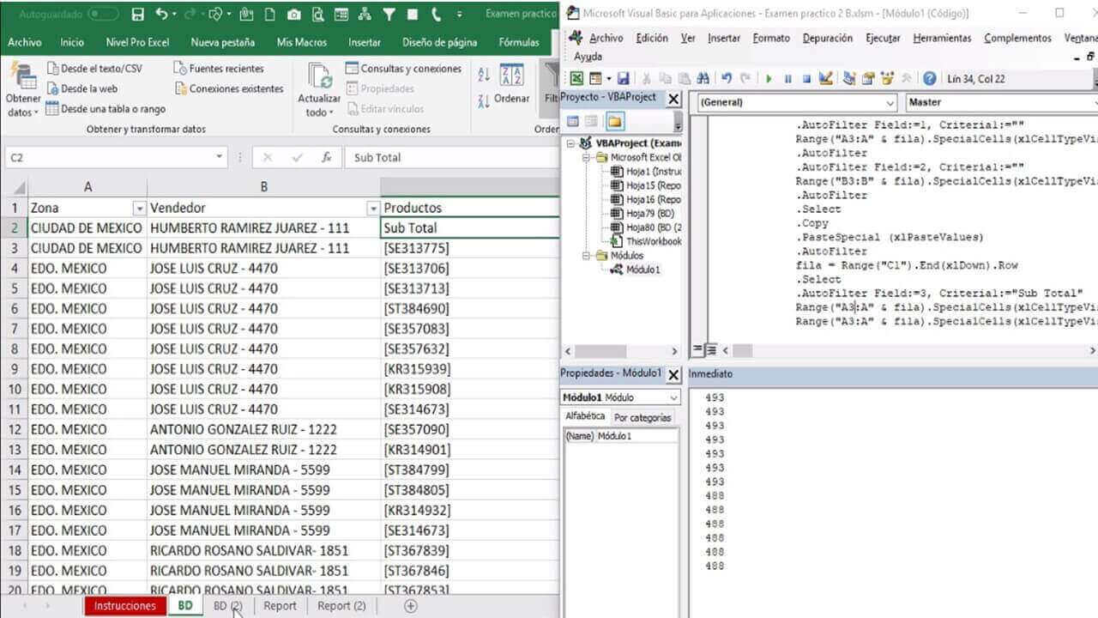Click the formula bar containing Sub Total
Viewport: 1098px width, 618px height.
[452, 157]
